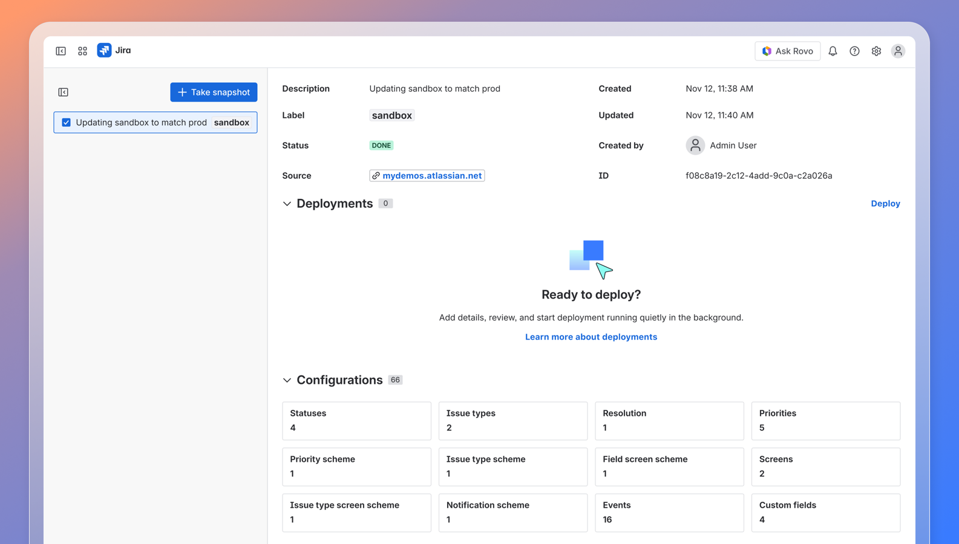
Task: Open the Issue type scheme card
Action: point(513,467)
